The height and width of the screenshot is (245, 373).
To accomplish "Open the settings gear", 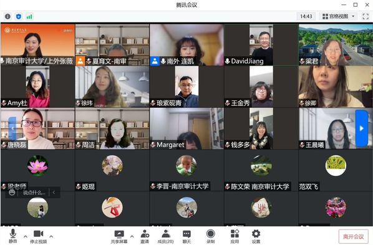I will pyautogui.click(x=256, y=236).
